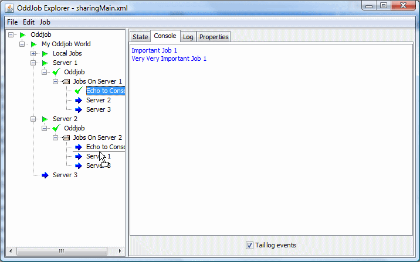This screenshot has width=420, height=262.
Task: Click the green arrow icon of My Oddjob World
Action: click(x=33, y=44)
